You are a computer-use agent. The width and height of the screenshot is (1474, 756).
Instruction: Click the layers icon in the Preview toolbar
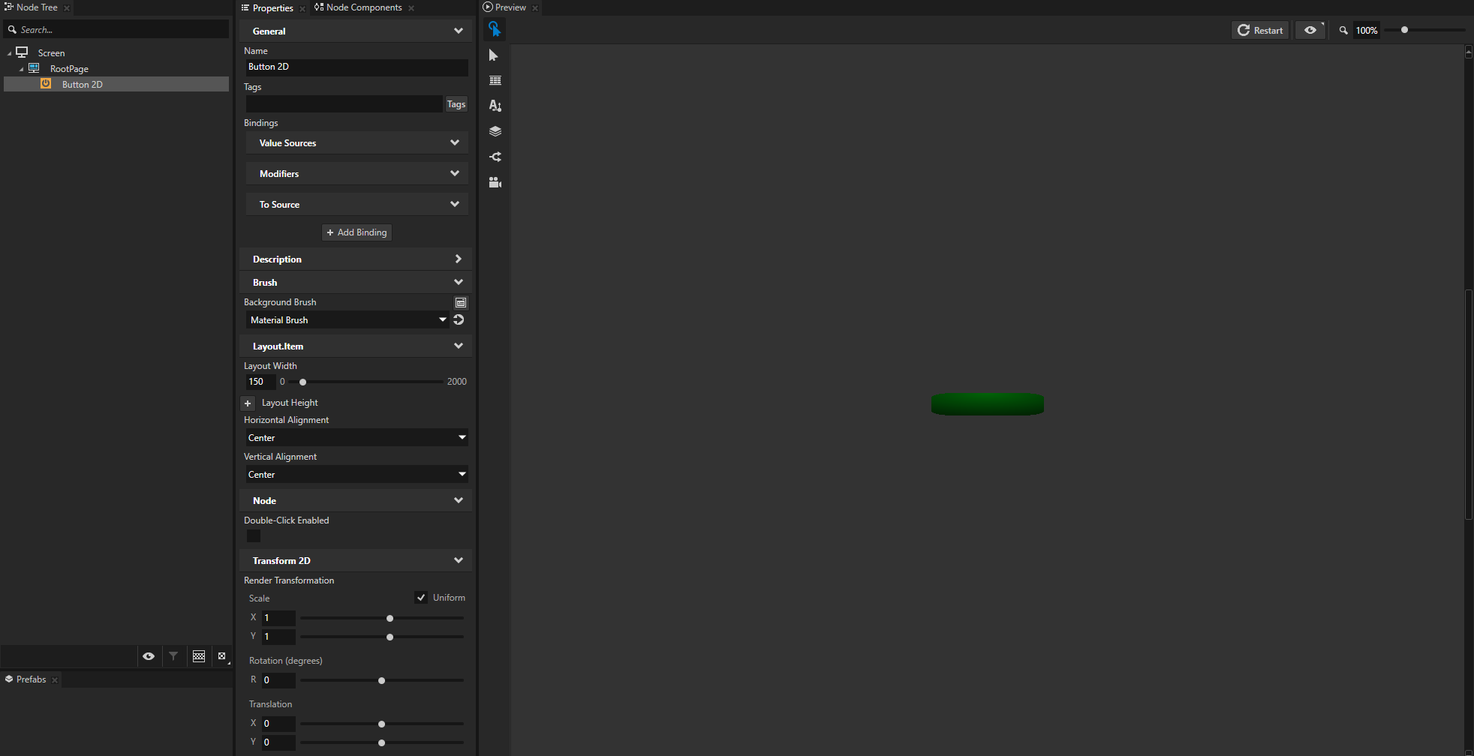click(x=495, y=130)
